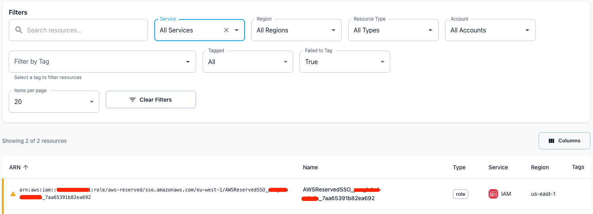Screen dimensions: 593x214
Task: Clear the Service filter selection with X
Action: point(226,30)
